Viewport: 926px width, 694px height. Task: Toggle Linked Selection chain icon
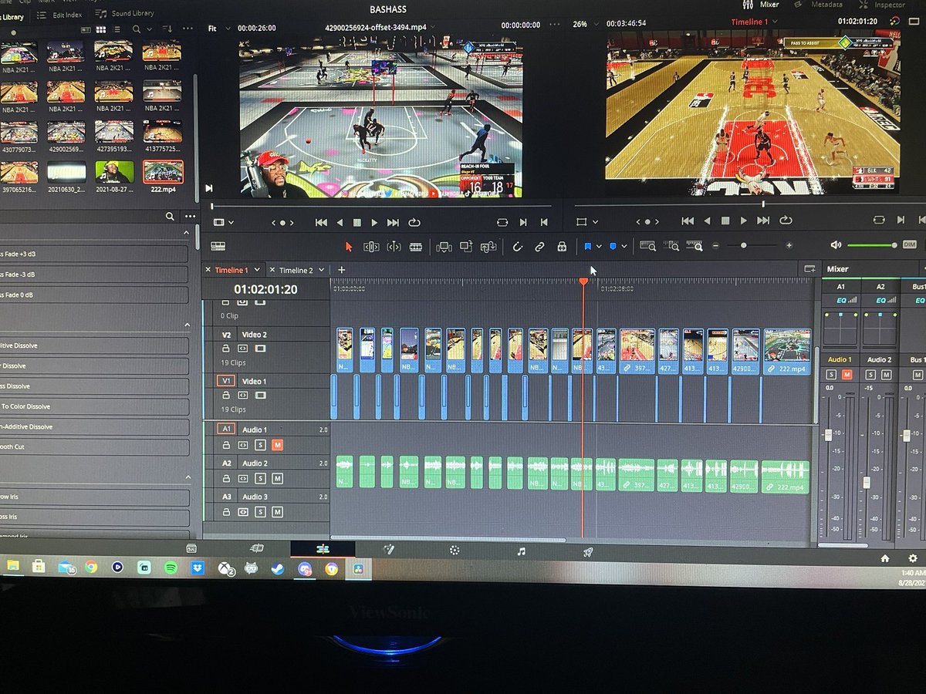pos(539,247)
